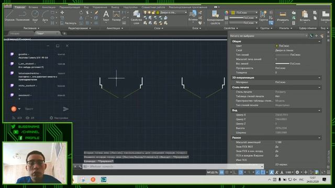Click the Слой value Двери в стенах

[x=284, y=50]
